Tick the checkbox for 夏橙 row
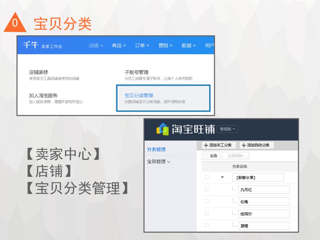The width and height of the screenshot is (320, 240). click(207, 225)
